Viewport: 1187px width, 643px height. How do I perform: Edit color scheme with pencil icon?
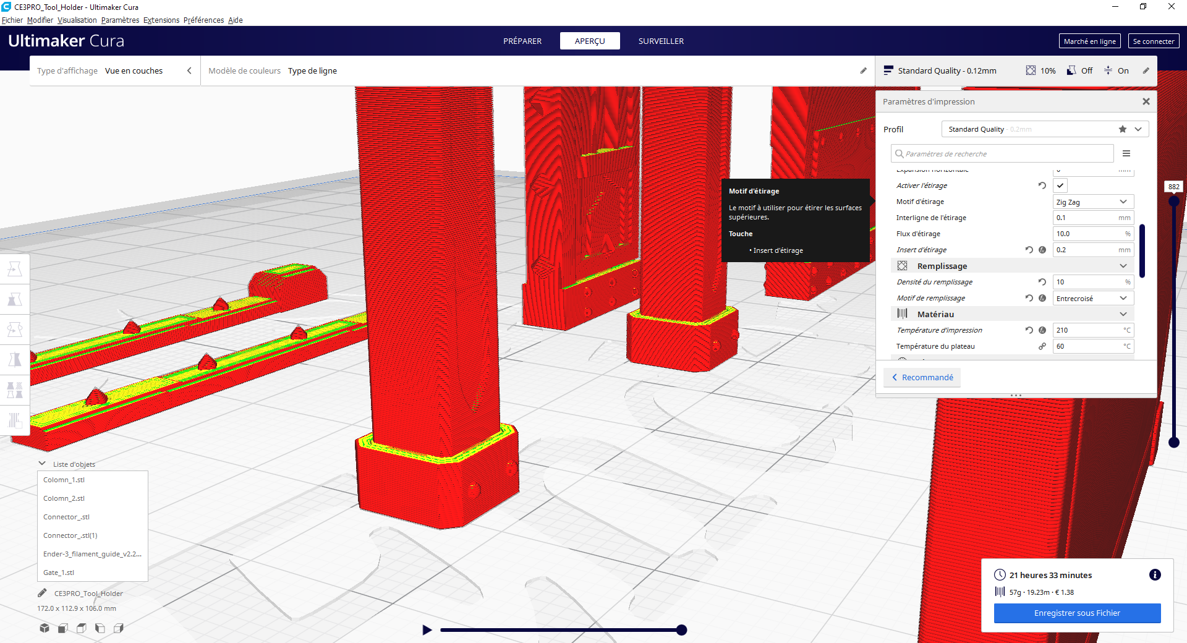point(864,70)
